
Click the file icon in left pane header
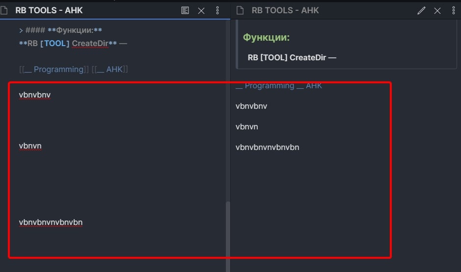click(x=4, y=10)
